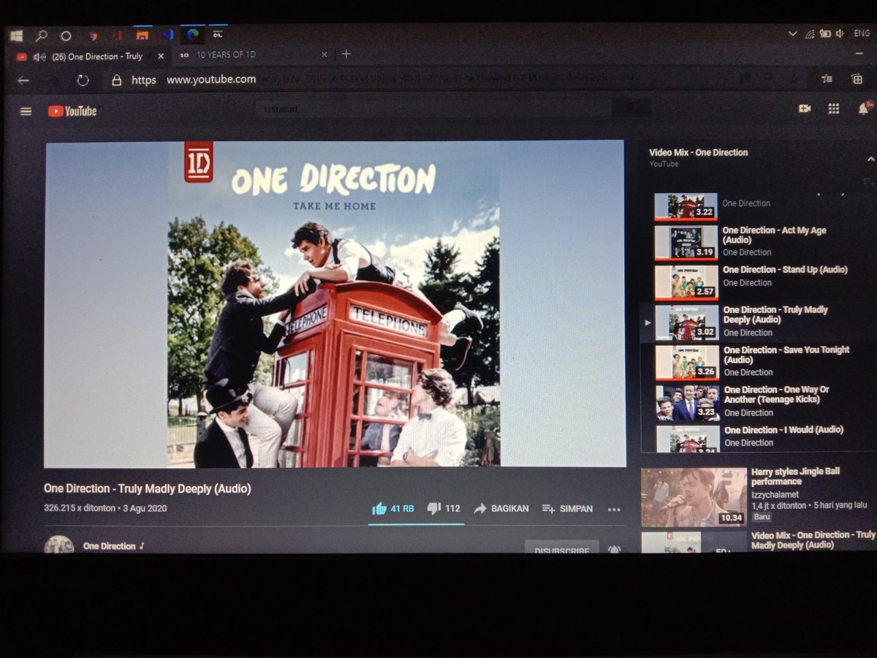Mute the tab via speaker icon

click(39, 57)
